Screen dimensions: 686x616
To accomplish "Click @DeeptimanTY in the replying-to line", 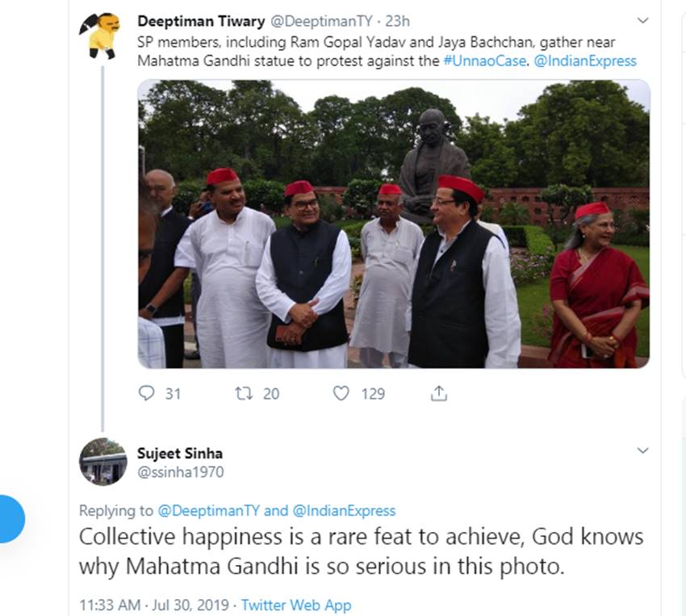I will point(208,510).
